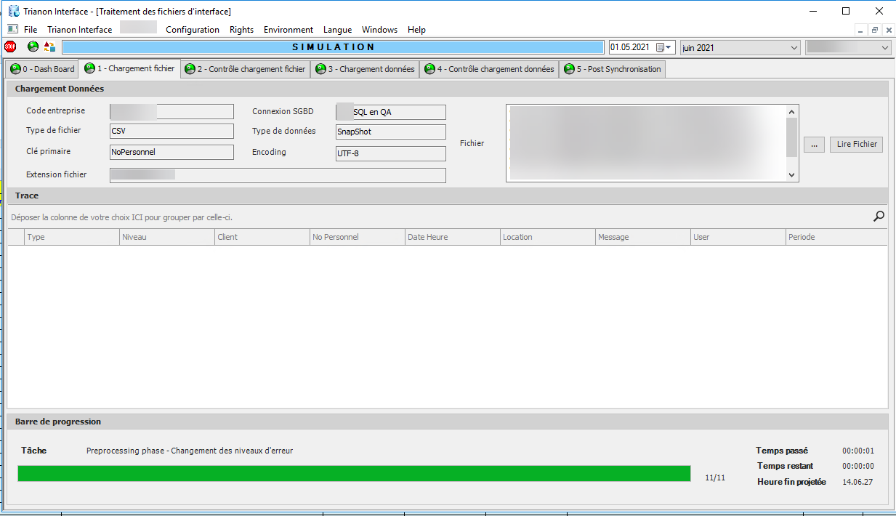Image resolution: width=896 pixels, height=516 pixels.
Task: Open the Environment menu
Action: 288,30
